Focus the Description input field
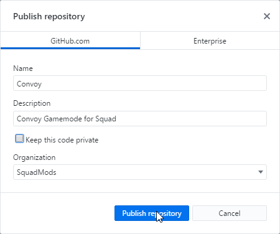 point(140,118)
